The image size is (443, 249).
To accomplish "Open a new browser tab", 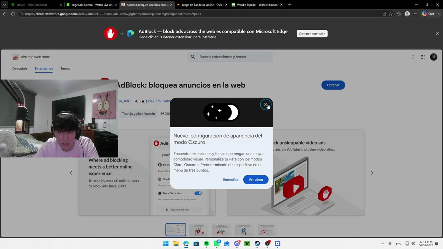I will (x=290, y=5).
